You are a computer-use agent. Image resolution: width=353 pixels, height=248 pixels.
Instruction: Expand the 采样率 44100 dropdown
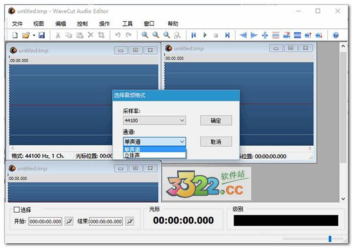154,120
